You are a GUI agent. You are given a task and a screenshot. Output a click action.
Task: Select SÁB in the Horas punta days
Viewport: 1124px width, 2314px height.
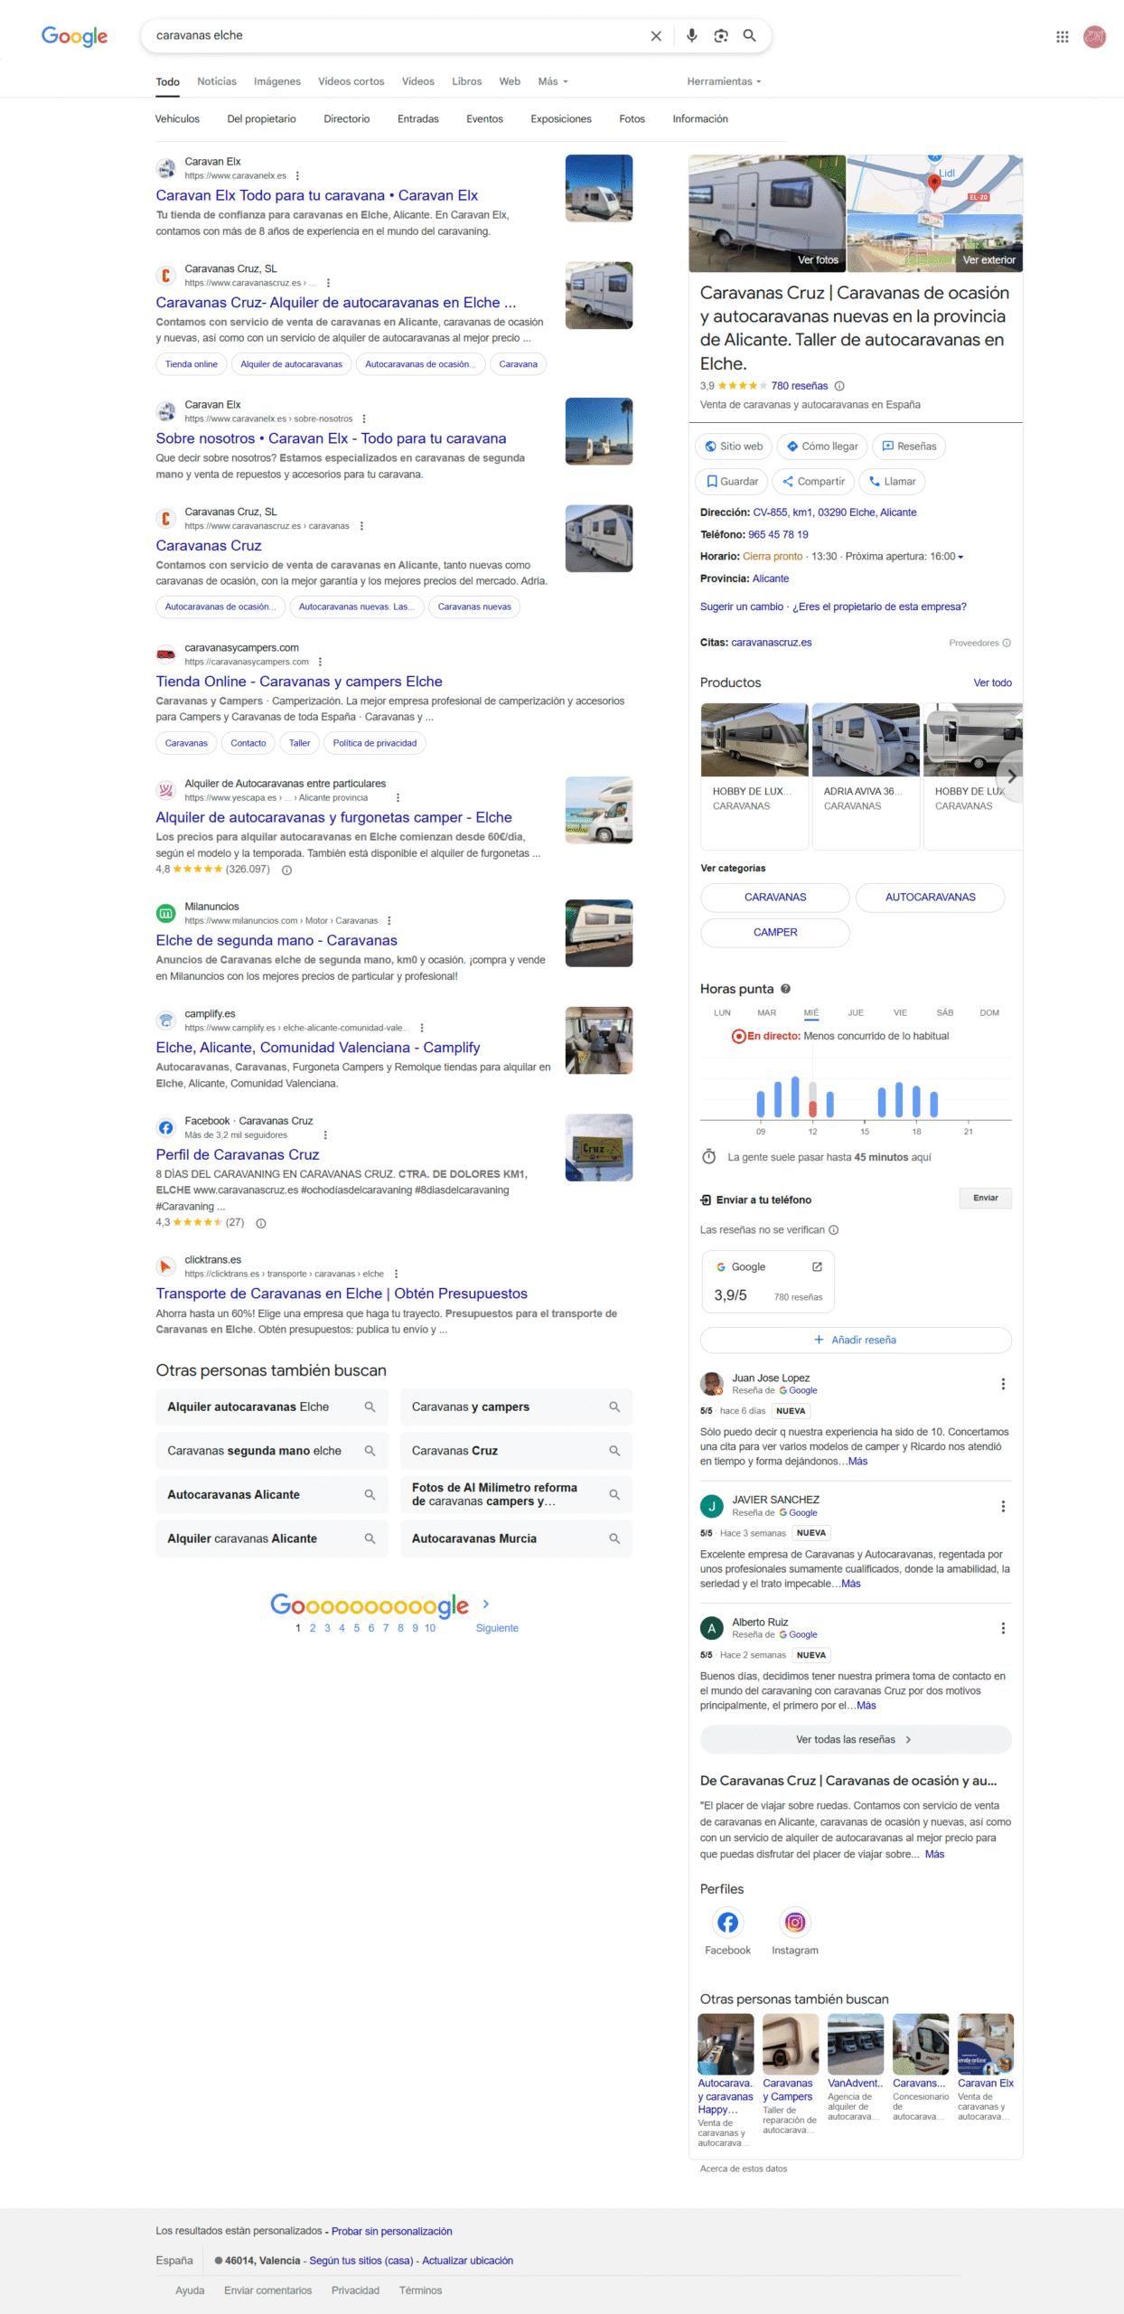945,1013
